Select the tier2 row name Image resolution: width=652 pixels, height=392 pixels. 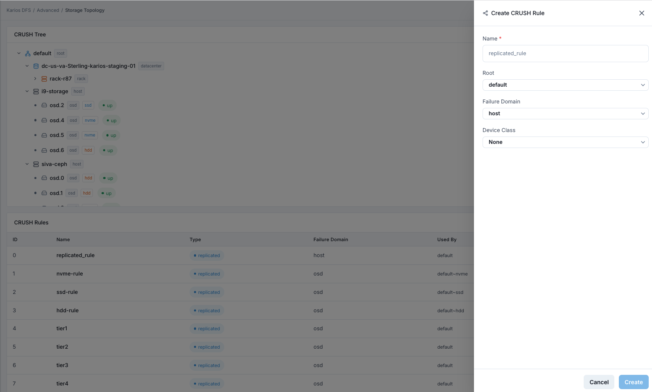tap(62, 347)
